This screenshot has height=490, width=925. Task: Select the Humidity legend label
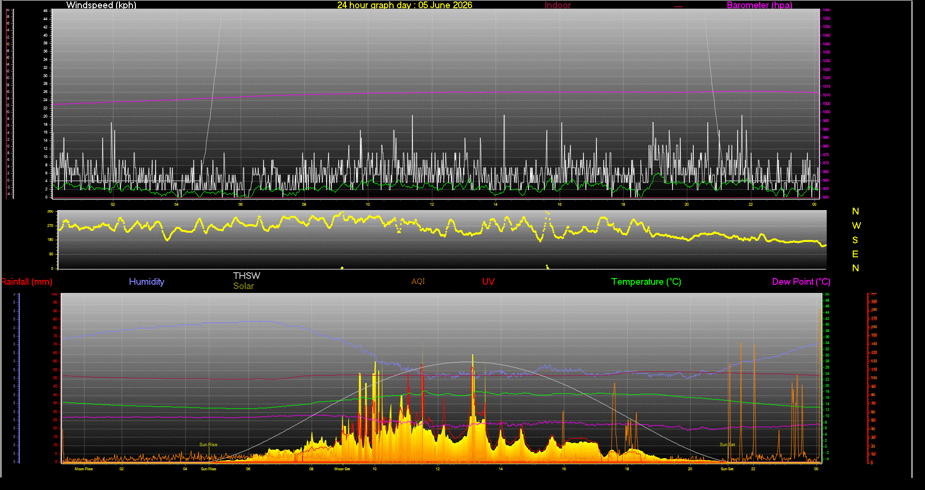[x=146, y=282]
